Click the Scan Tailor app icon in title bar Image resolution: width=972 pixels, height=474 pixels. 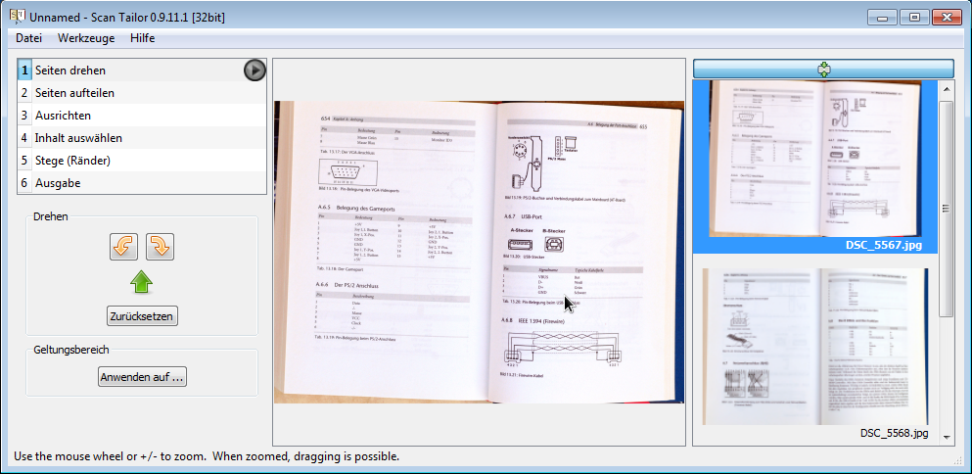tap(18, 17)
